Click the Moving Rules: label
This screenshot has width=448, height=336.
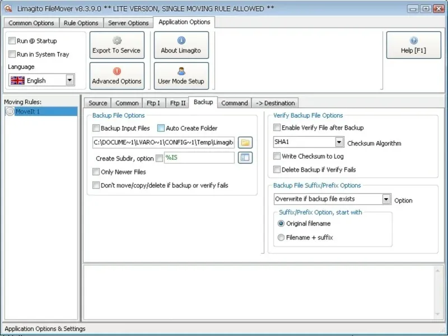22,102
